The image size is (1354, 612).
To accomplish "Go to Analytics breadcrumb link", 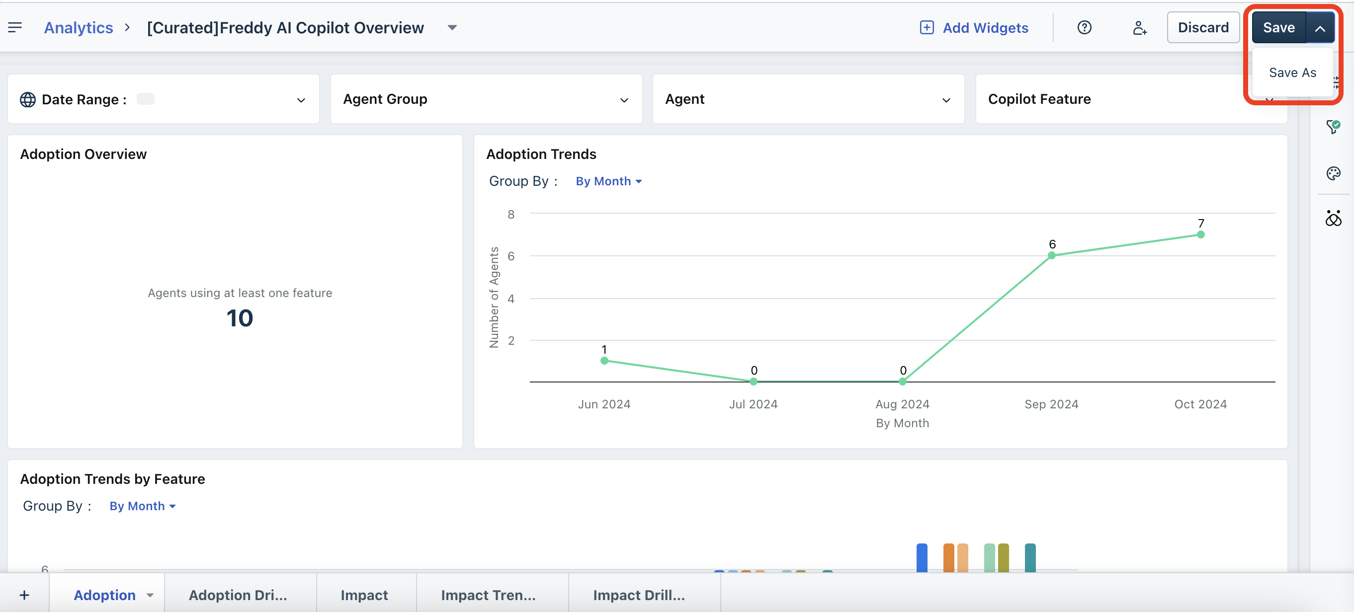I will pyautogui.click(x=79, y=27).
